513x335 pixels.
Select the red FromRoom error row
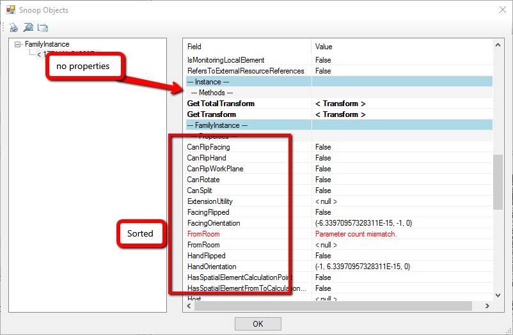point(203,234)
